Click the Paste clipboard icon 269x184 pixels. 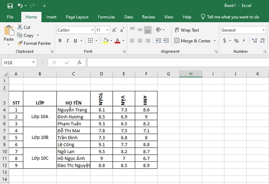coord(9,30)
